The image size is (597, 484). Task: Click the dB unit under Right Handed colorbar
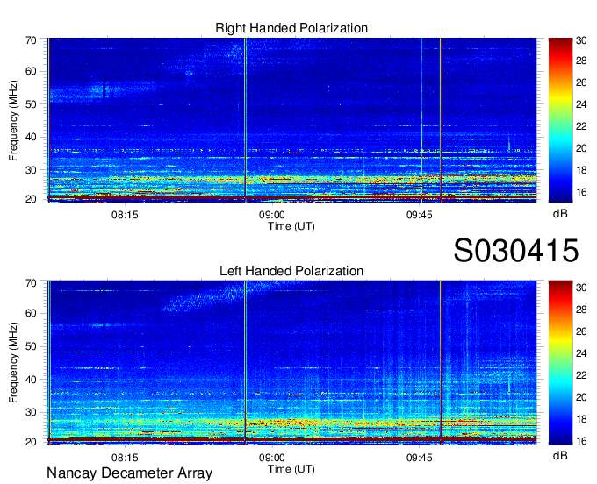pyautogui.click(x=560, y=214)
